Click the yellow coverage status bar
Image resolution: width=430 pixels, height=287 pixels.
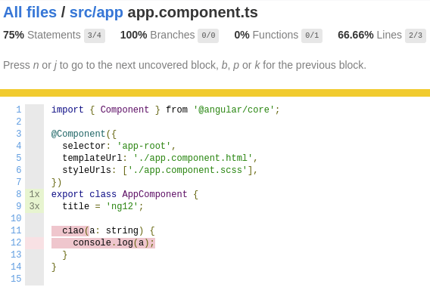pyautogui.click(x=215, y=93)
